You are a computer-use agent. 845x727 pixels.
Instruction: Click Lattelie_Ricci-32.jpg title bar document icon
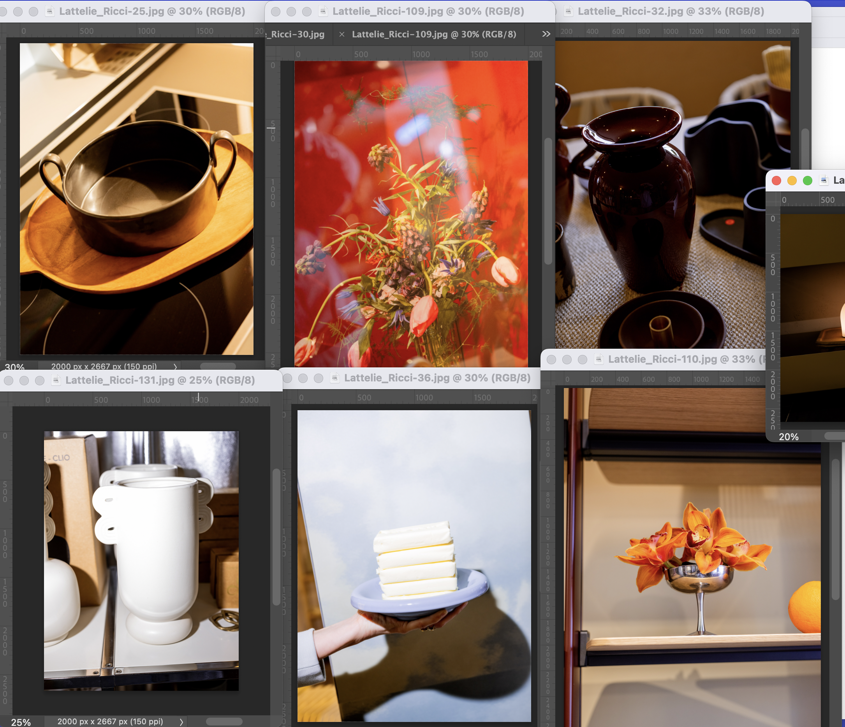pyautogui.click(x=568, y=11)
